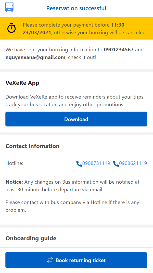
Task: Click the yellow payment warning banner
Action: 76,28
